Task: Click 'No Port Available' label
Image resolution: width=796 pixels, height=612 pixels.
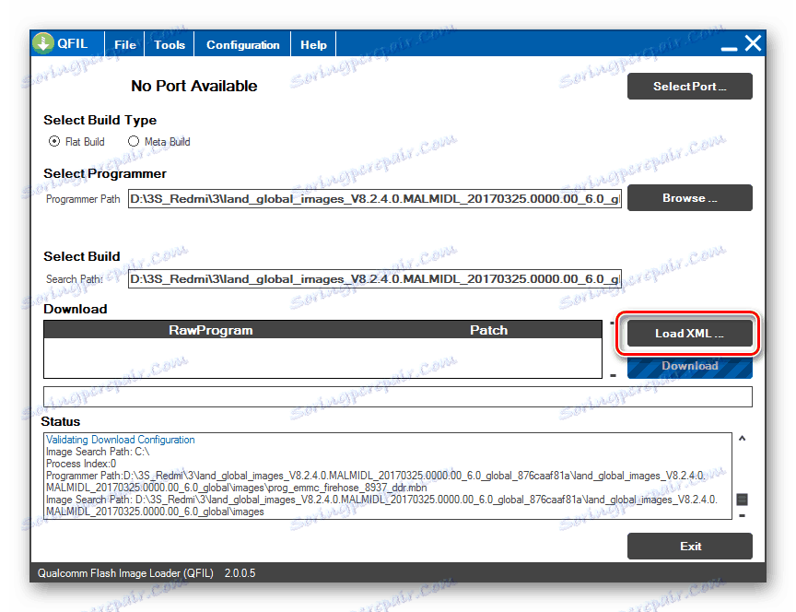Action: pyautogui.click(x=193, y=86)
